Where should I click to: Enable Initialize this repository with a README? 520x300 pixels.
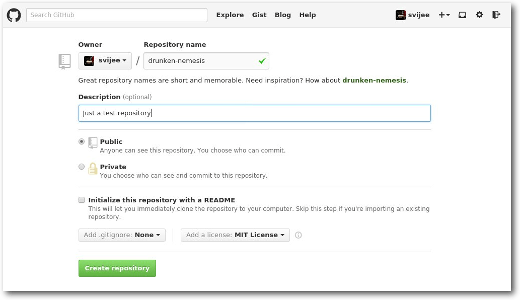click(x=82, y=200)
